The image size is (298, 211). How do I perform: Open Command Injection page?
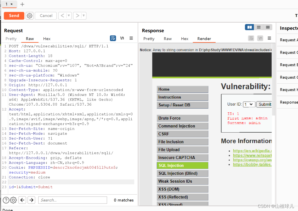[183, 126]
